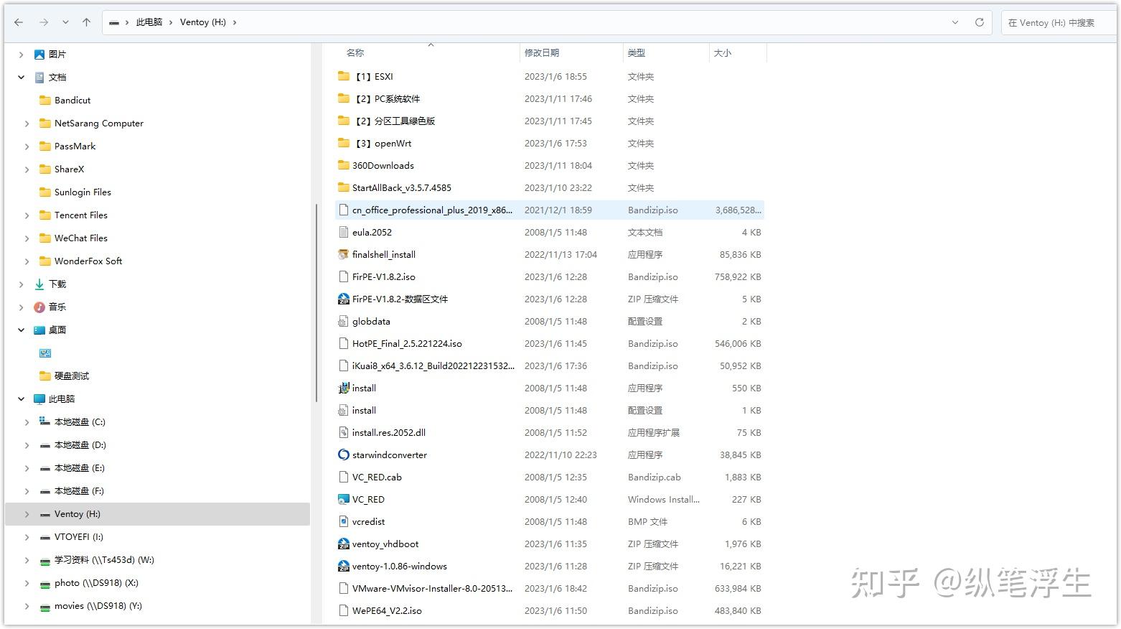Open recent locations dropdown arrow
Image resolution: width=1121 pixels, height=629 pixels.
[65, 22]
